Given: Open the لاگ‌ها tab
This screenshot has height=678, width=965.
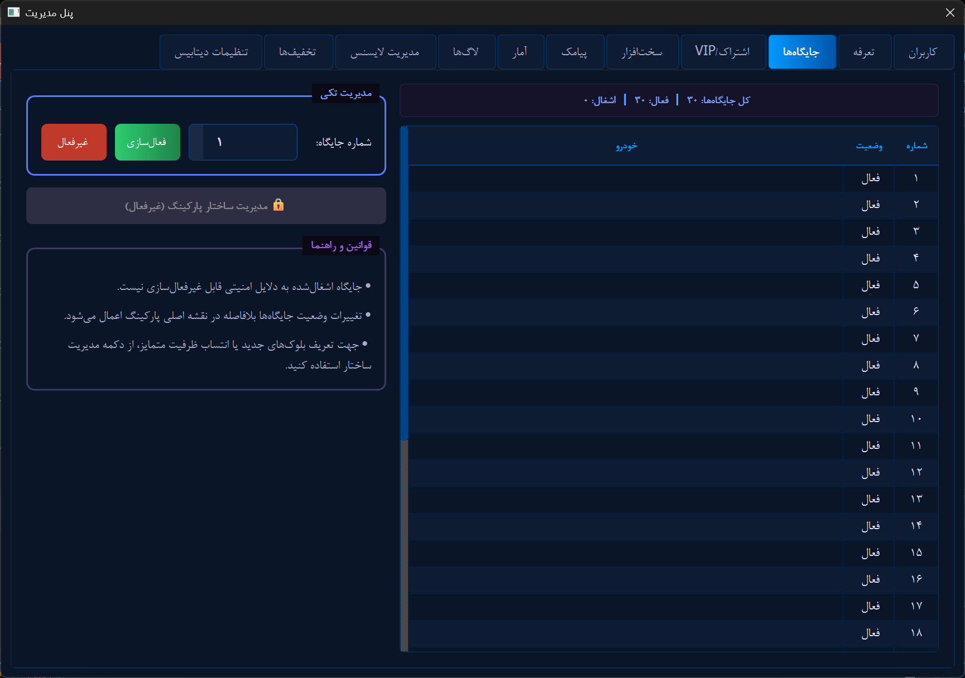Looking at the screenshot, I should click(x=466, y=52).
